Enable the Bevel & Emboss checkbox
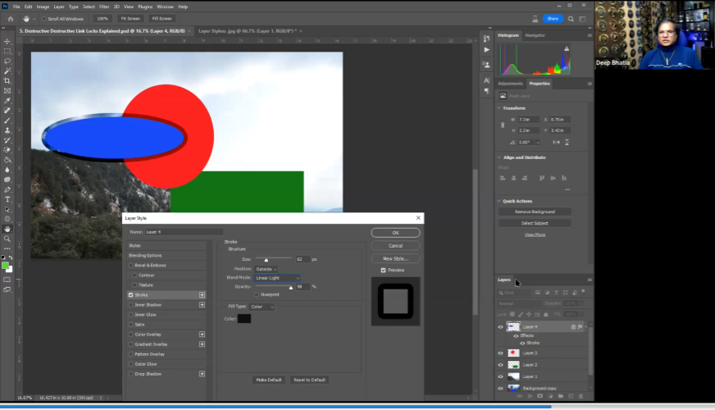The height and width of the screenshot is (410, 715). (131, 265)
